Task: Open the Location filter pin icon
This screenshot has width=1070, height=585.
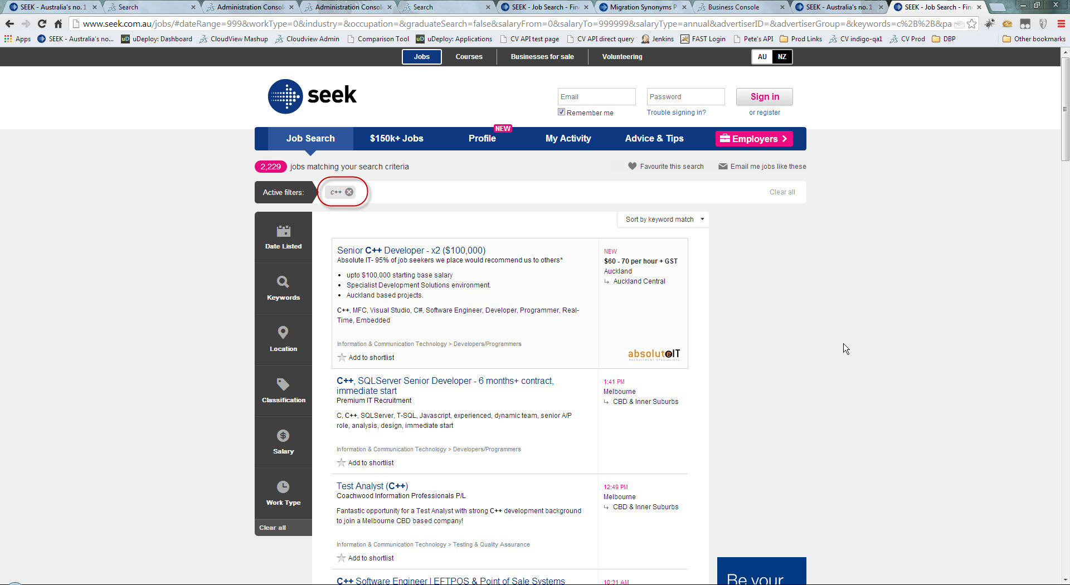Action: click(283, 333)
